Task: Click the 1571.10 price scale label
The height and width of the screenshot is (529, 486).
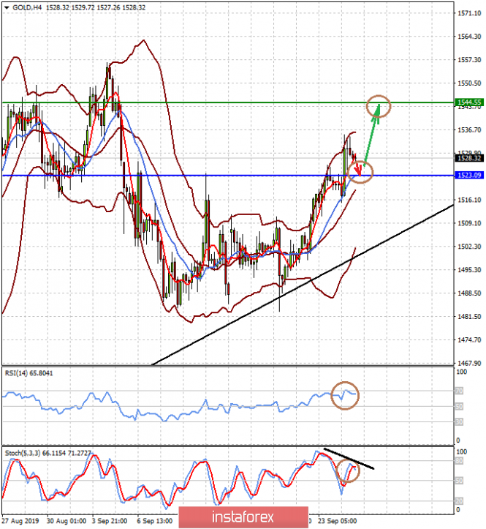Action: pyautogui.click(x=469, y=13)
